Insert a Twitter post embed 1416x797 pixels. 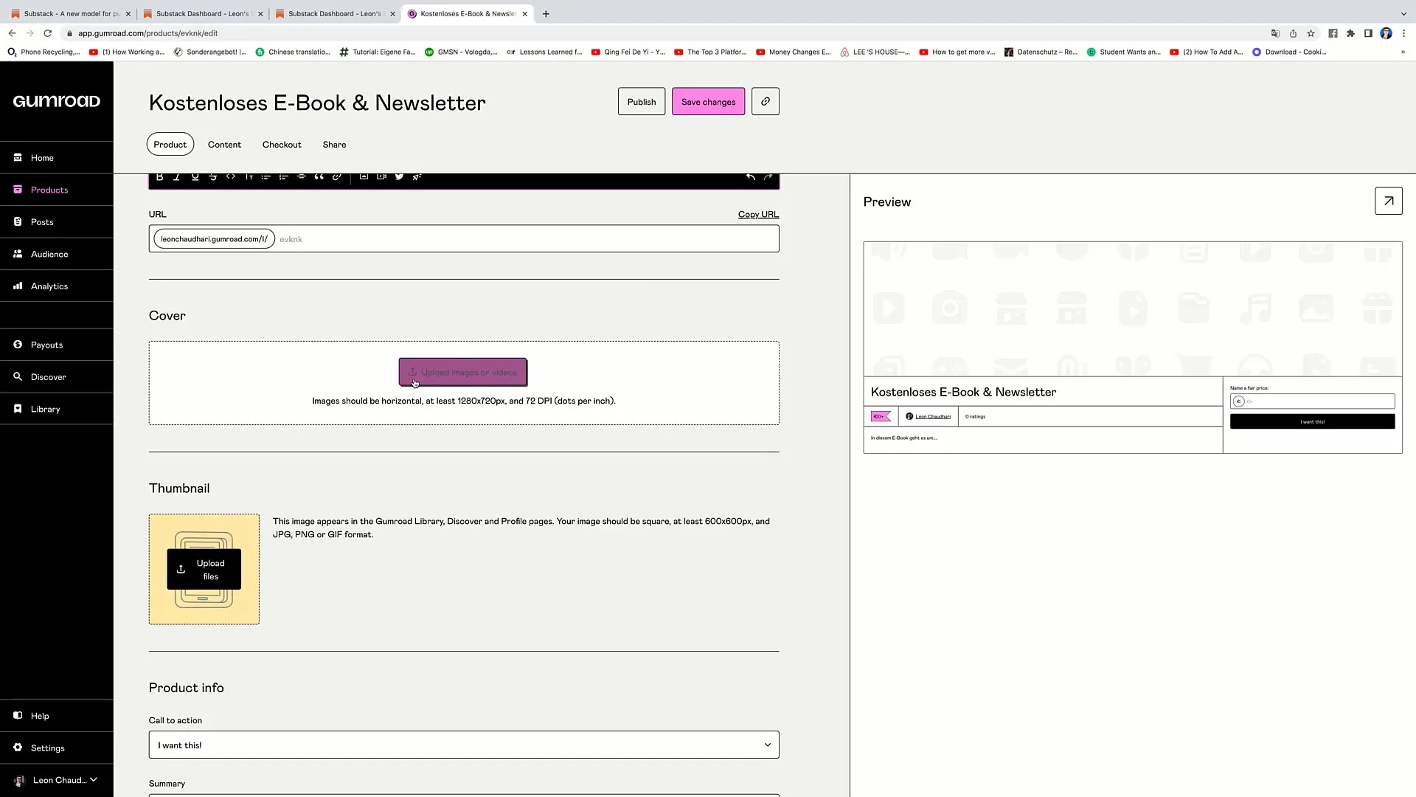(x=399, y=176)
